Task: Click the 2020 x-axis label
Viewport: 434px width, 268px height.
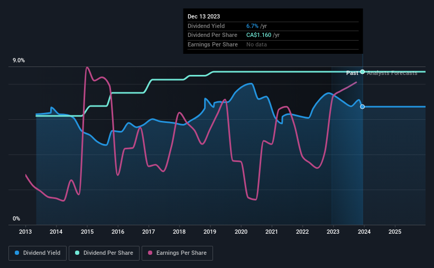Action: pyautogui.click(x=241, y=232)
